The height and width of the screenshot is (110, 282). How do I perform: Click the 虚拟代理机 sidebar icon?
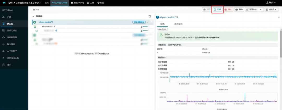tap(4, 30)
